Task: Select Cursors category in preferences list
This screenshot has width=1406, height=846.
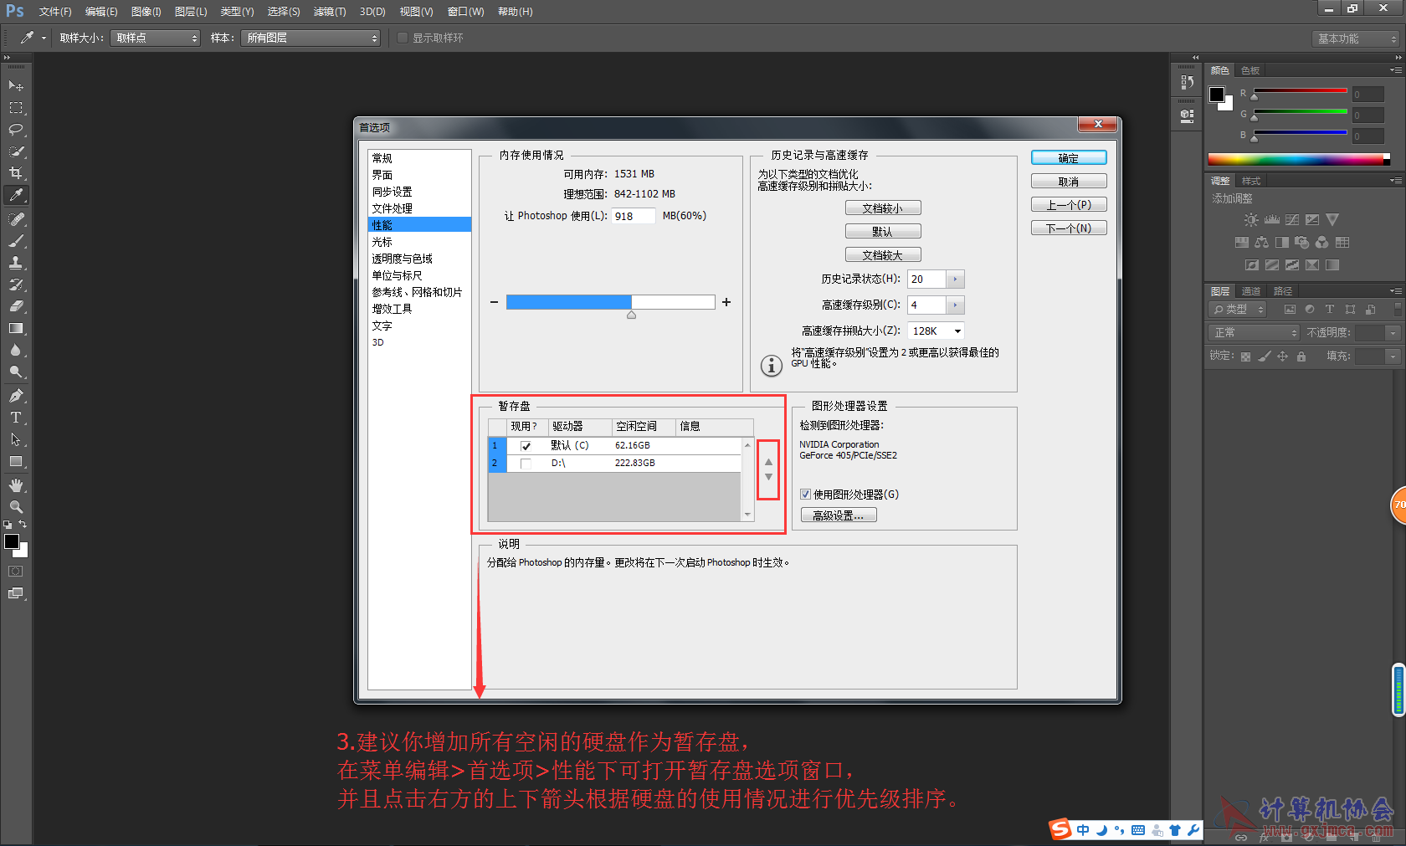Action: tap(419, 242)
